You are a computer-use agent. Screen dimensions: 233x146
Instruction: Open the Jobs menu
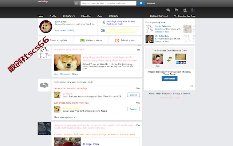point(100,16)
